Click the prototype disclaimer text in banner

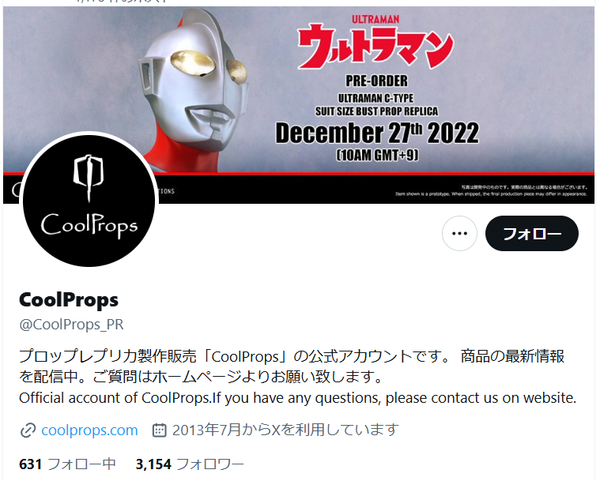click(x=492, y=191)
